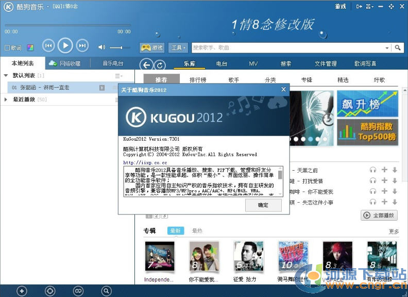Open the 排行榜 tab
Image resolution: width=408 pixels, height=297 pixels.
coord(198,80)
